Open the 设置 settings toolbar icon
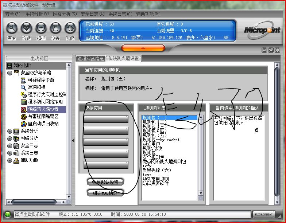Viewport: 286px width, 223px height. (x=55, y=28)
